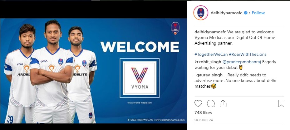Click the Vyoma logo in the image

(140, 78)
